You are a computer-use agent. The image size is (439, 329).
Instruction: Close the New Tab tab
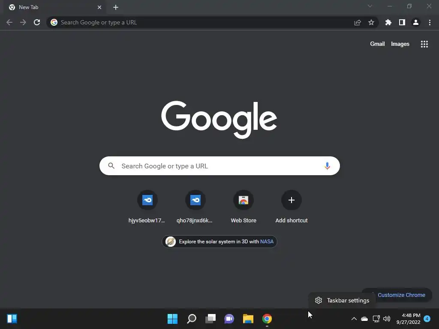pos(99,7)
